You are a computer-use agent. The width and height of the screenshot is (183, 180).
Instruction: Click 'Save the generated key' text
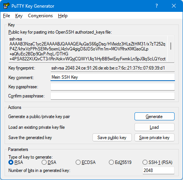tap(30, 138)
